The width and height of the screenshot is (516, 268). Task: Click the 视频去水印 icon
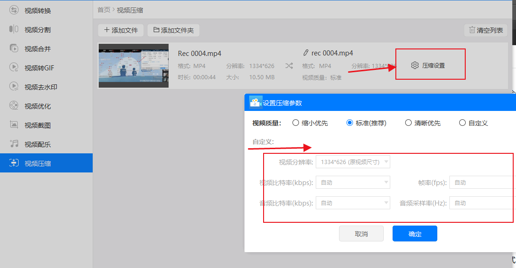pyautogui.click(x=14, y=87)
